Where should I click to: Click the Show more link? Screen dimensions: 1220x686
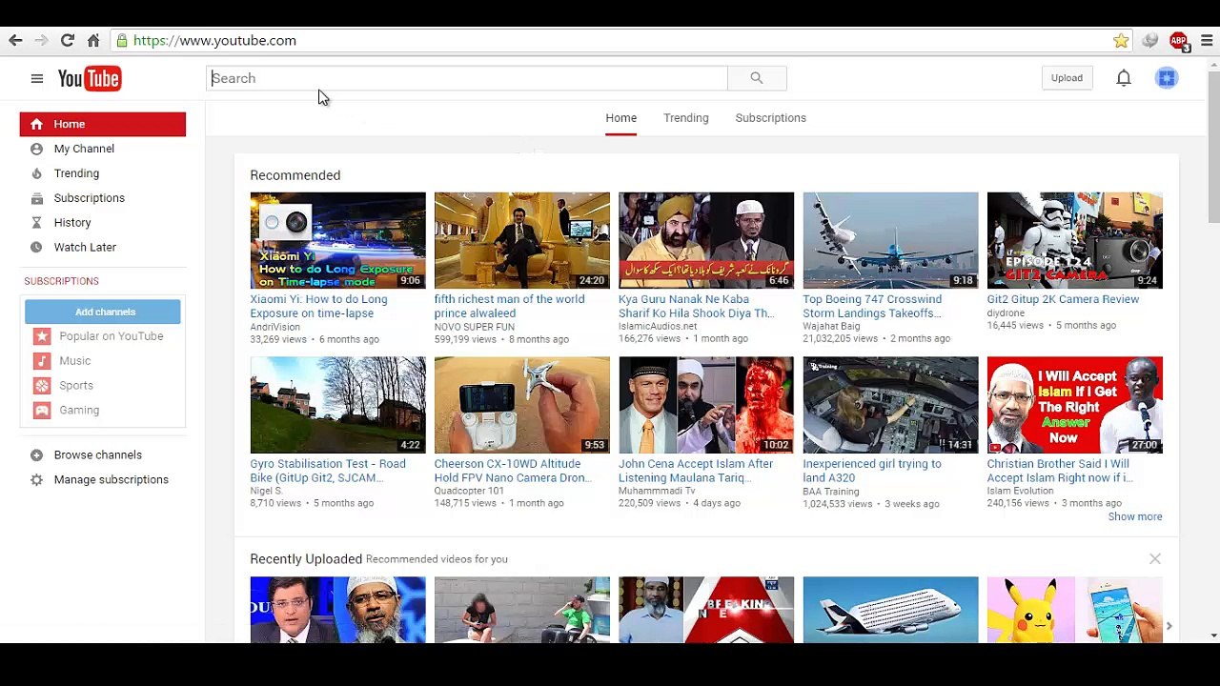[1135, 516]
